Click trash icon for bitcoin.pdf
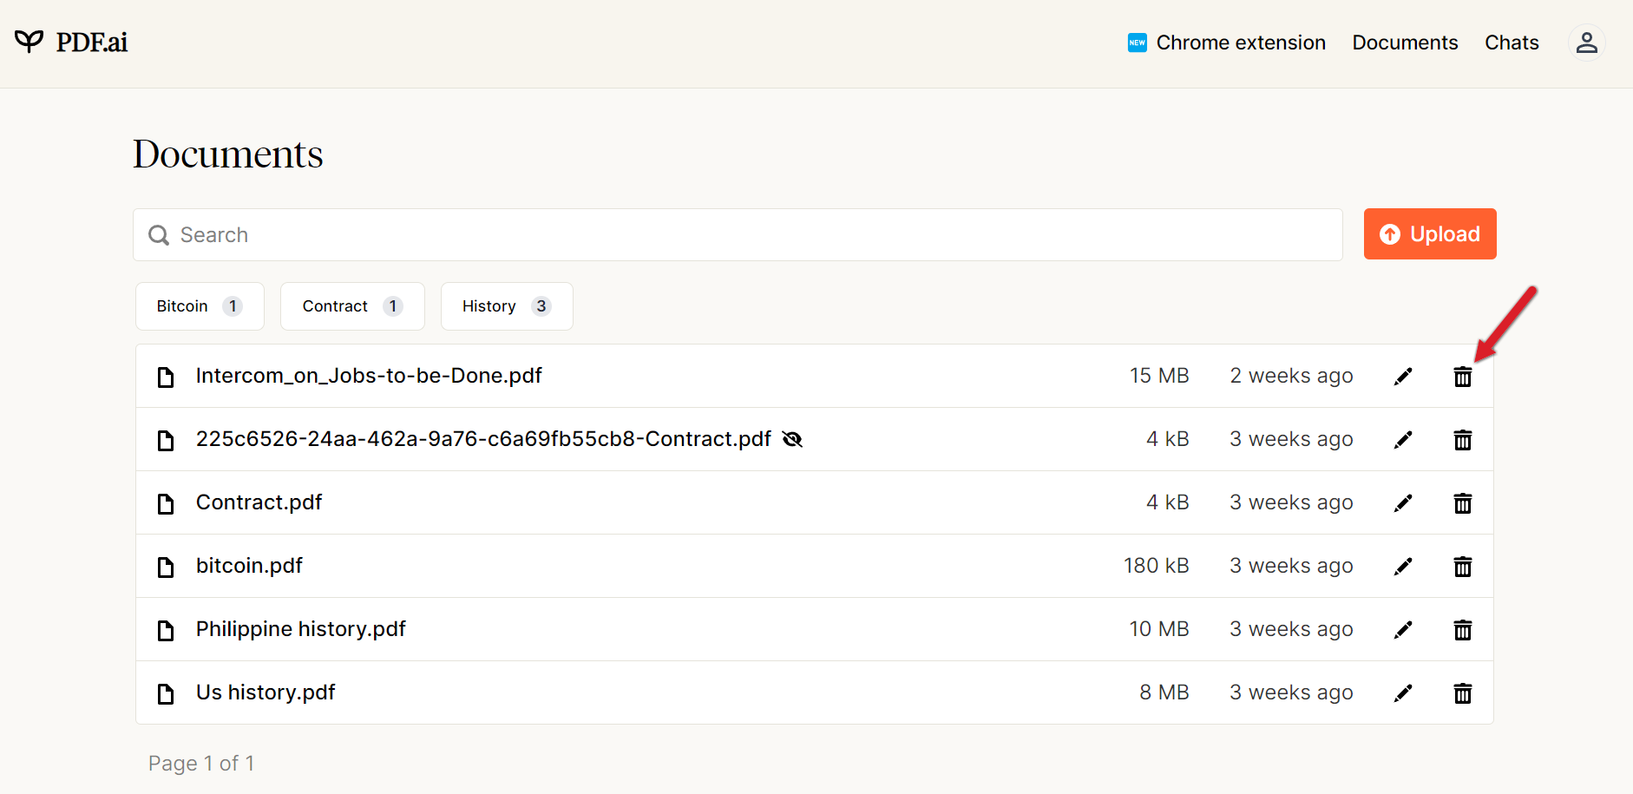The height and width of the screenshot is (794, 1633). coord(1462,567)
